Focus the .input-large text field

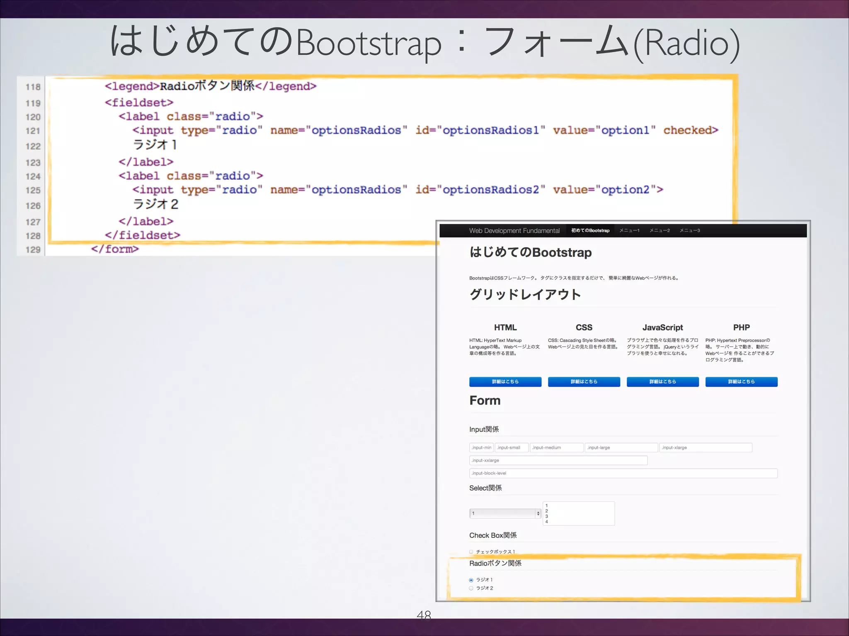pos(621,448)
